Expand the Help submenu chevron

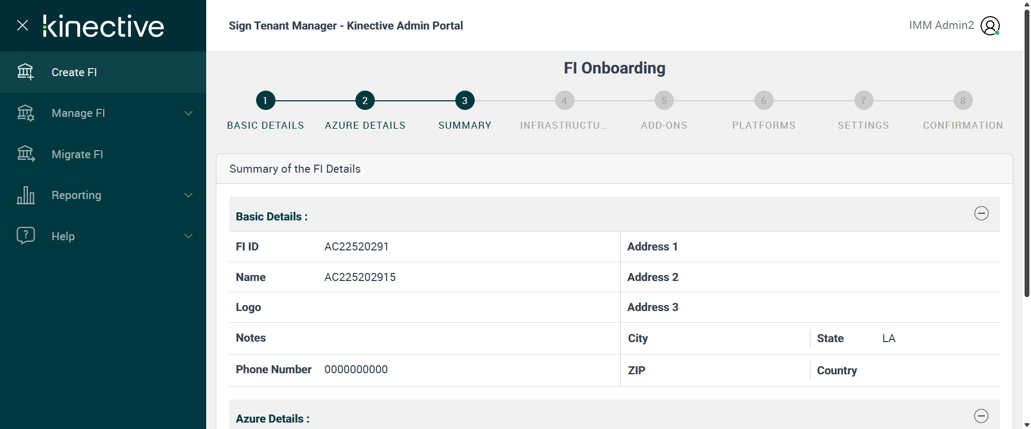click(188, 236)
